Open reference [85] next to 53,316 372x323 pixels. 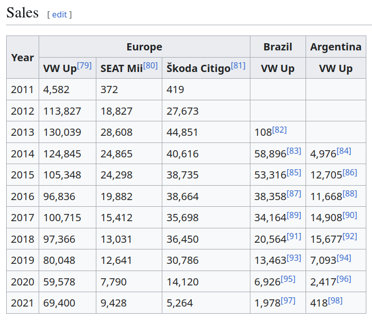tap(294, 172)
